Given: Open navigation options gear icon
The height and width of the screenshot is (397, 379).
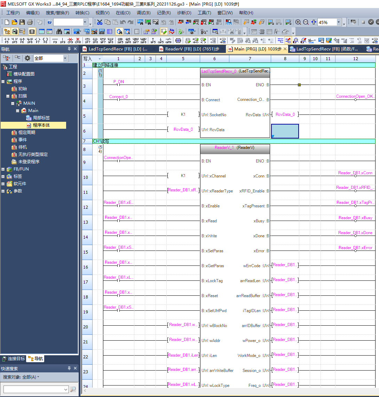Looking at the screenshot, I should (27, 58).
